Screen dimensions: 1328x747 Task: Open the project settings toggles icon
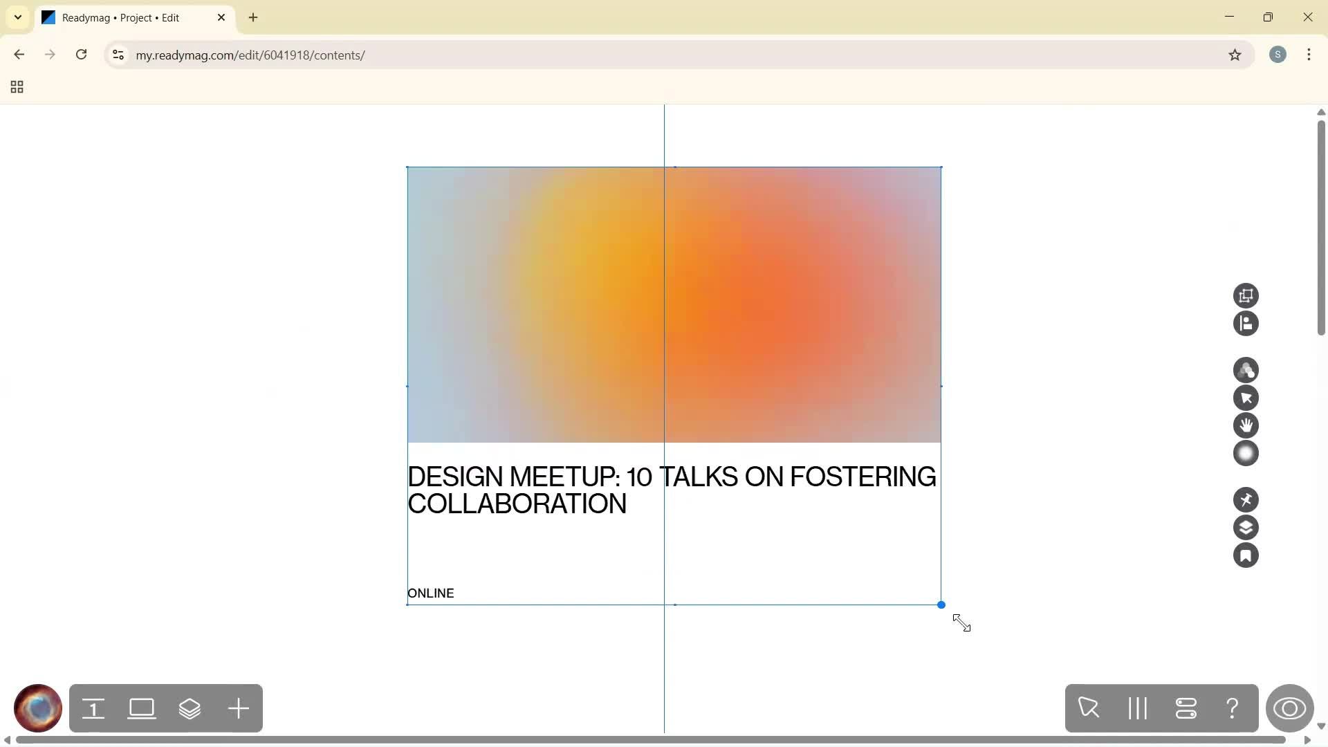(1187, 708)
